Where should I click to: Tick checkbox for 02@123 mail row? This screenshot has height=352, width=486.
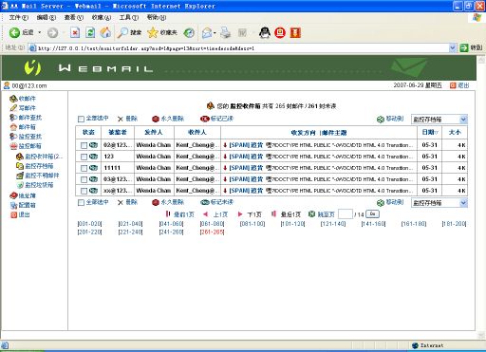tap(84, 145)
